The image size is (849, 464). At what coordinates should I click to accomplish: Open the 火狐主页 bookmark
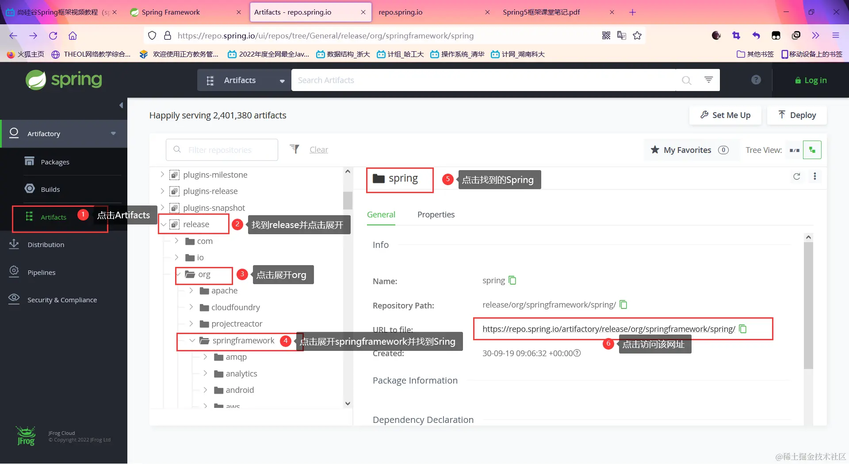click(26, 54)
